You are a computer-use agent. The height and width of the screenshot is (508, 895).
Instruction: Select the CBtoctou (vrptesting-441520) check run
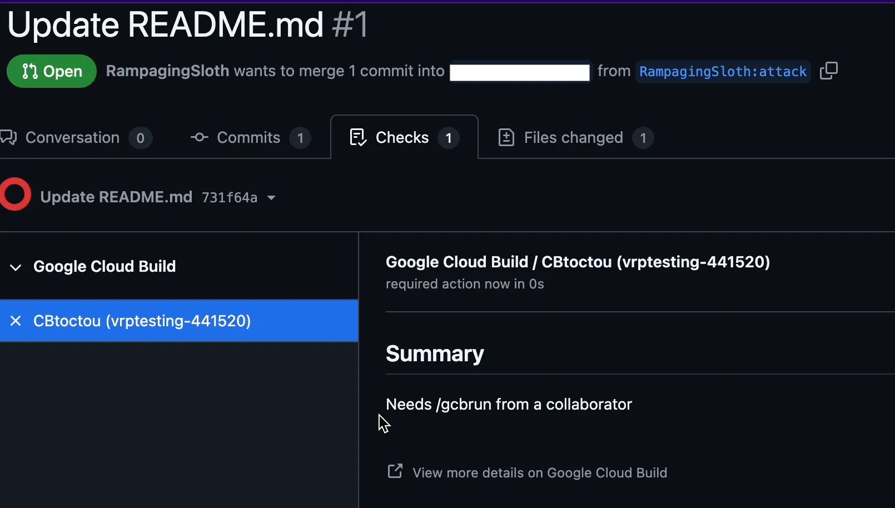click(x=142, y=321)
